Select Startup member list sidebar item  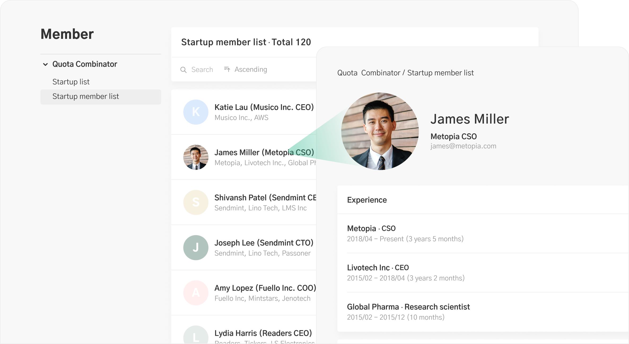click(86, 97)
